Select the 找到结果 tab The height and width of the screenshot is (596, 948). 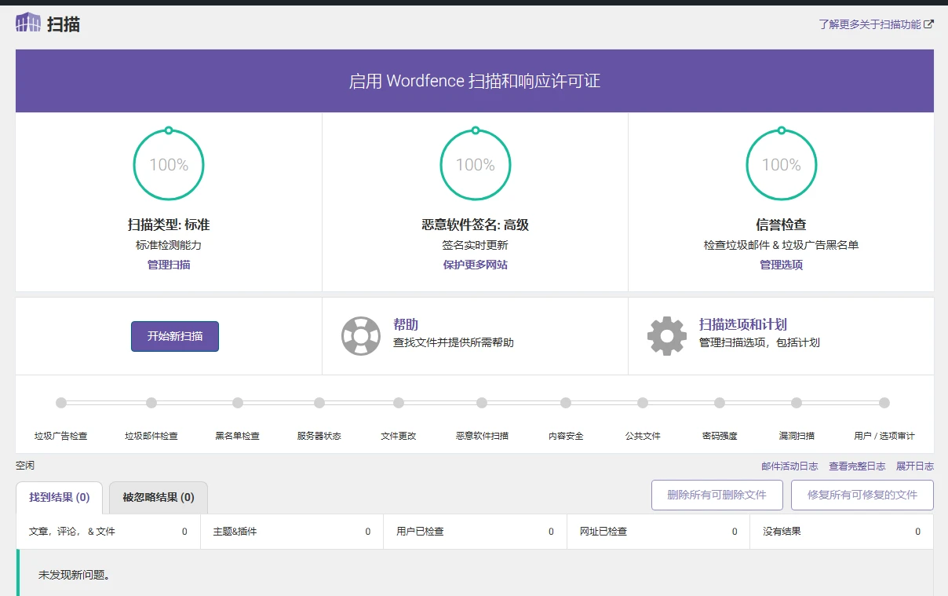pyautogui.click(x=58, y=498)
